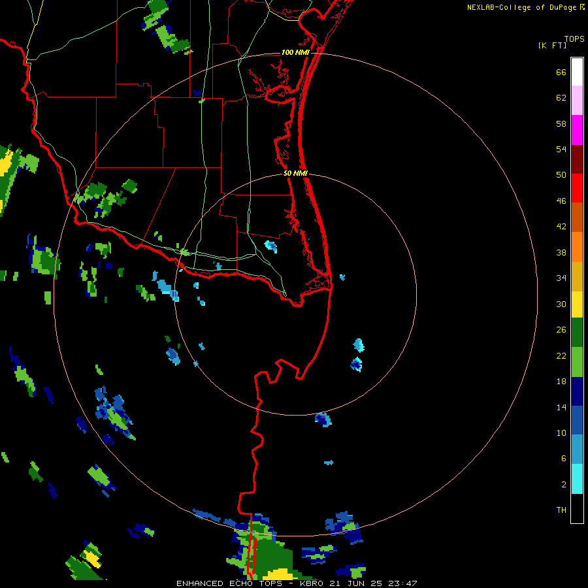Click the dark orange 42-46 legend swatch

(577, 217)
